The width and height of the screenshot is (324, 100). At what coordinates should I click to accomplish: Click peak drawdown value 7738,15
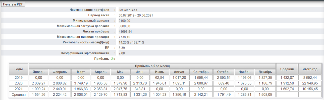click(124, 37)
